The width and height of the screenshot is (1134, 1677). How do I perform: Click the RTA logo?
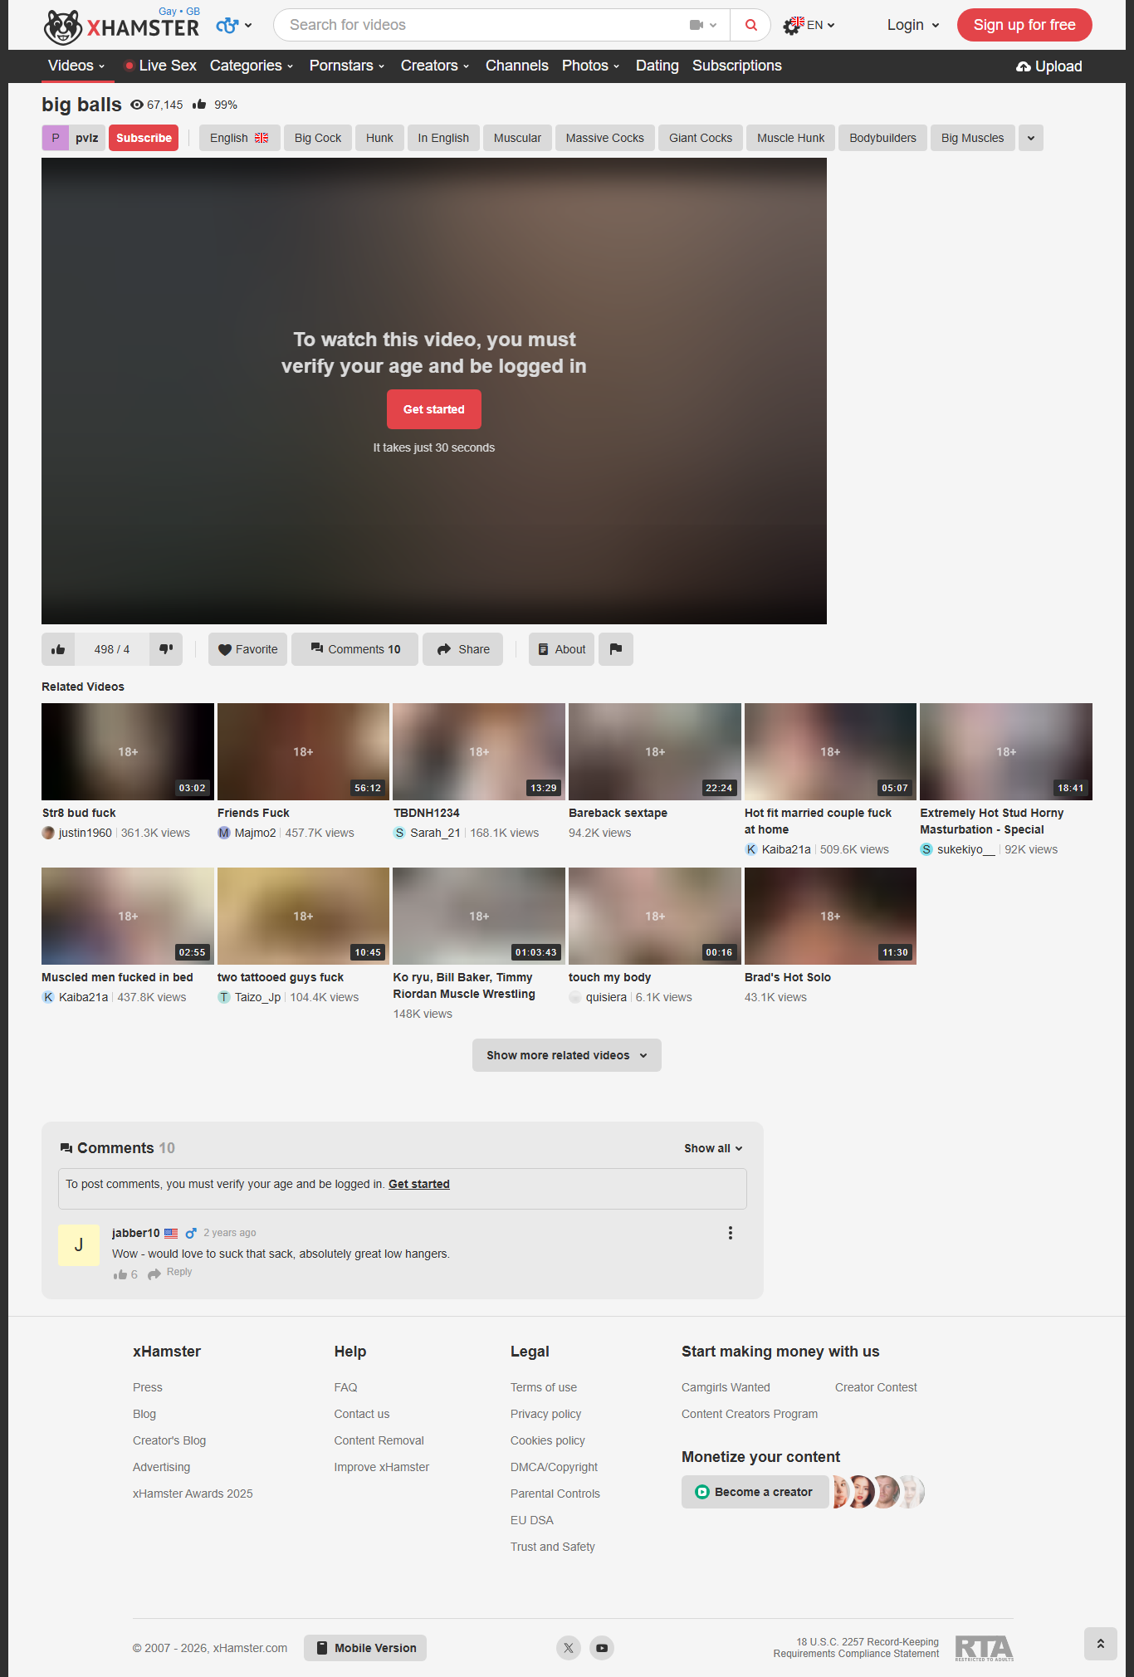click(984, 1648)
